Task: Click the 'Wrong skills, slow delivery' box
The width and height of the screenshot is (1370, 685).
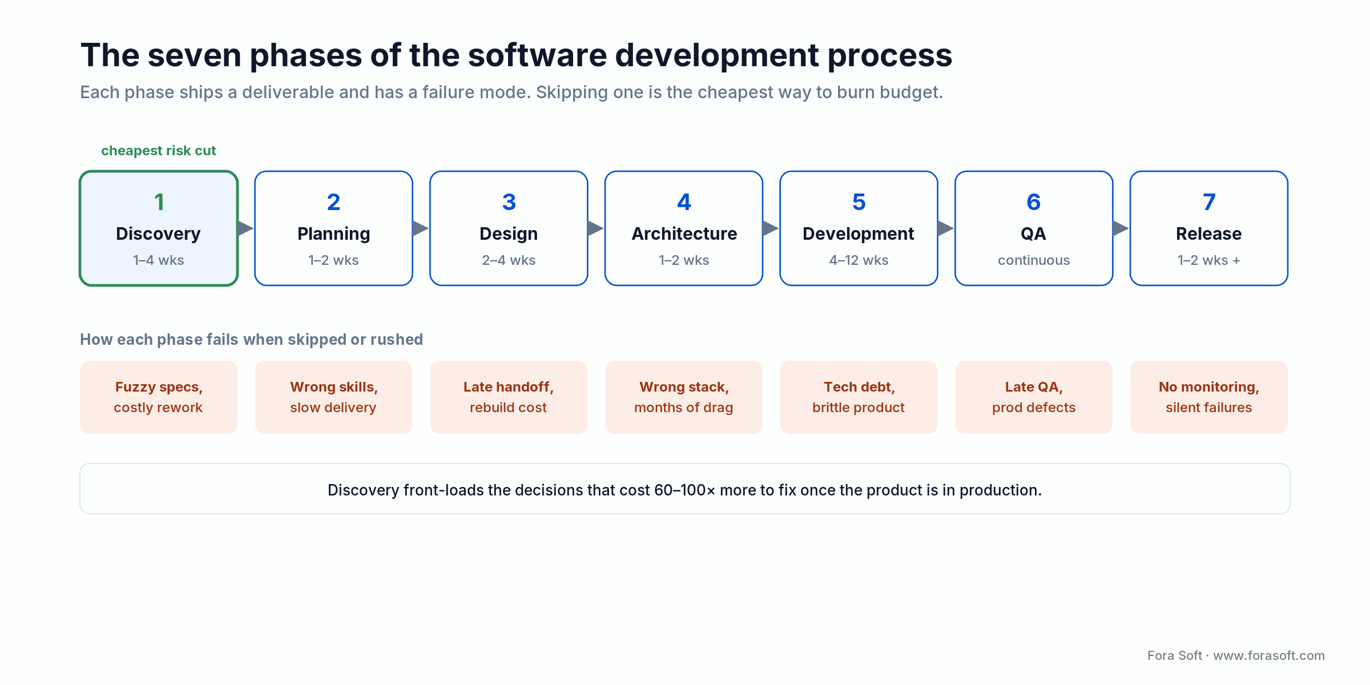Action: [x=333, y=397]
